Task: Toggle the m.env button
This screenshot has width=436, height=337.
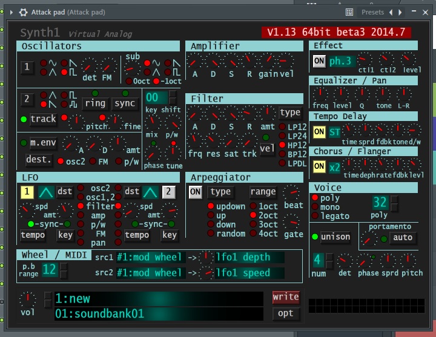Action: tap(43, 143)
